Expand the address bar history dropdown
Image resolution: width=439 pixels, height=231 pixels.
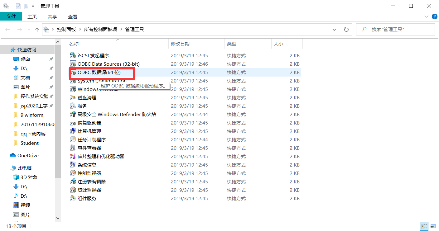(335, 30)
